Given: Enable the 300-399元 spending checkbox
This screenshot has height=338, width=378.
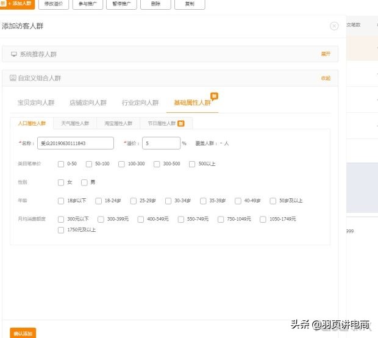Looking at the screenshot, I should pyautogui.click(x=101, y=219).
